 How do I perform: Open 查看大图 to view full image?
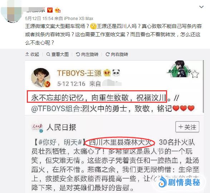58,54
